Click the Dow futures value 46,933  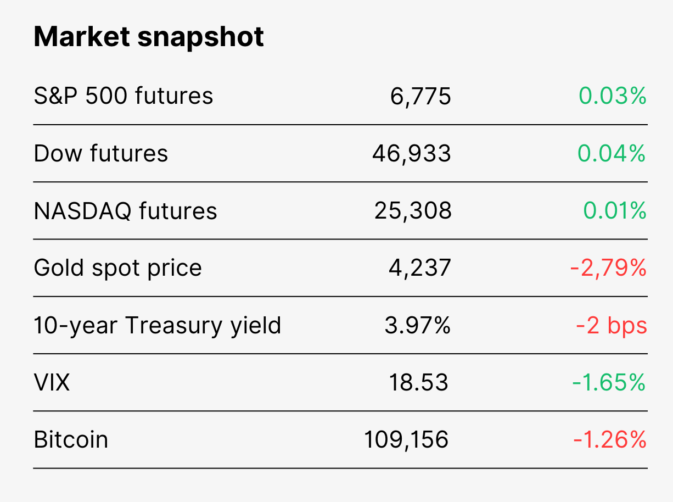coord(412,154)
